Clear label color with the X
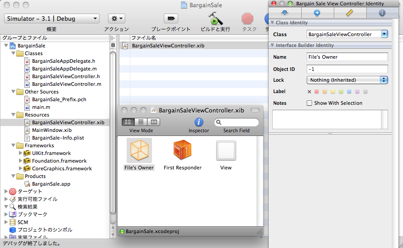 tap(309, 92)
